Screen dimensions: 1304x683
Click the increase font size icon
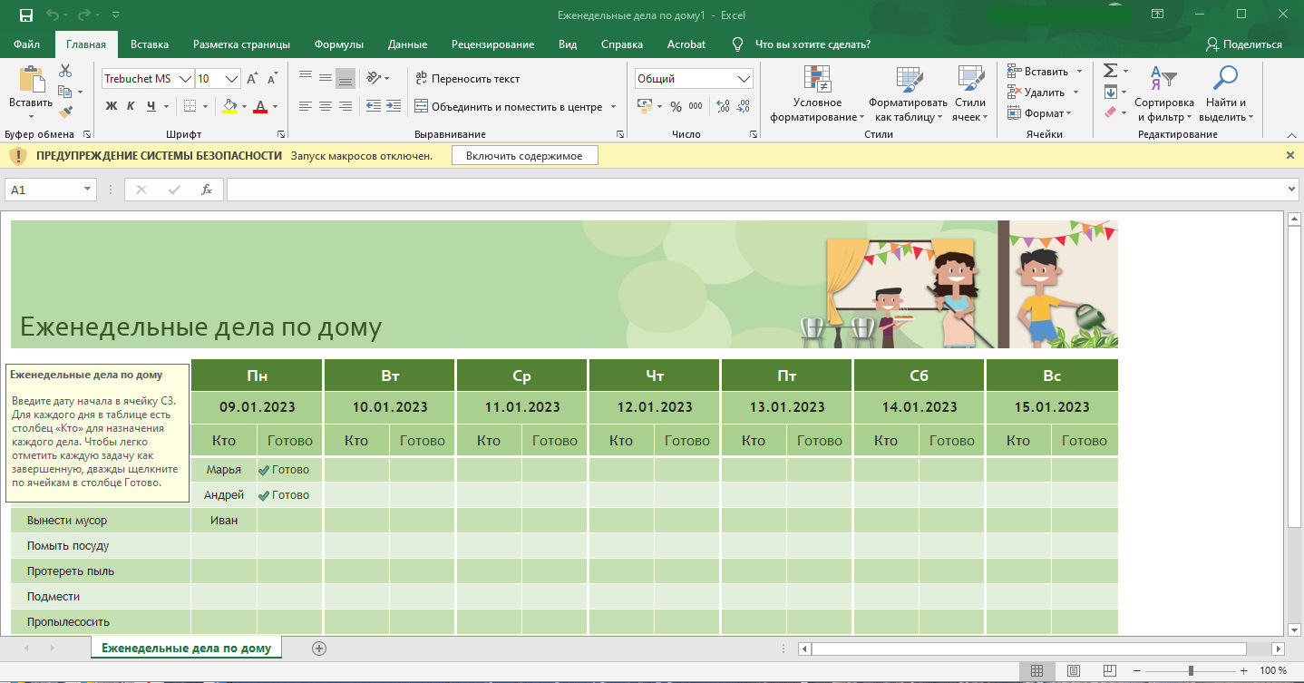[252, 79]
